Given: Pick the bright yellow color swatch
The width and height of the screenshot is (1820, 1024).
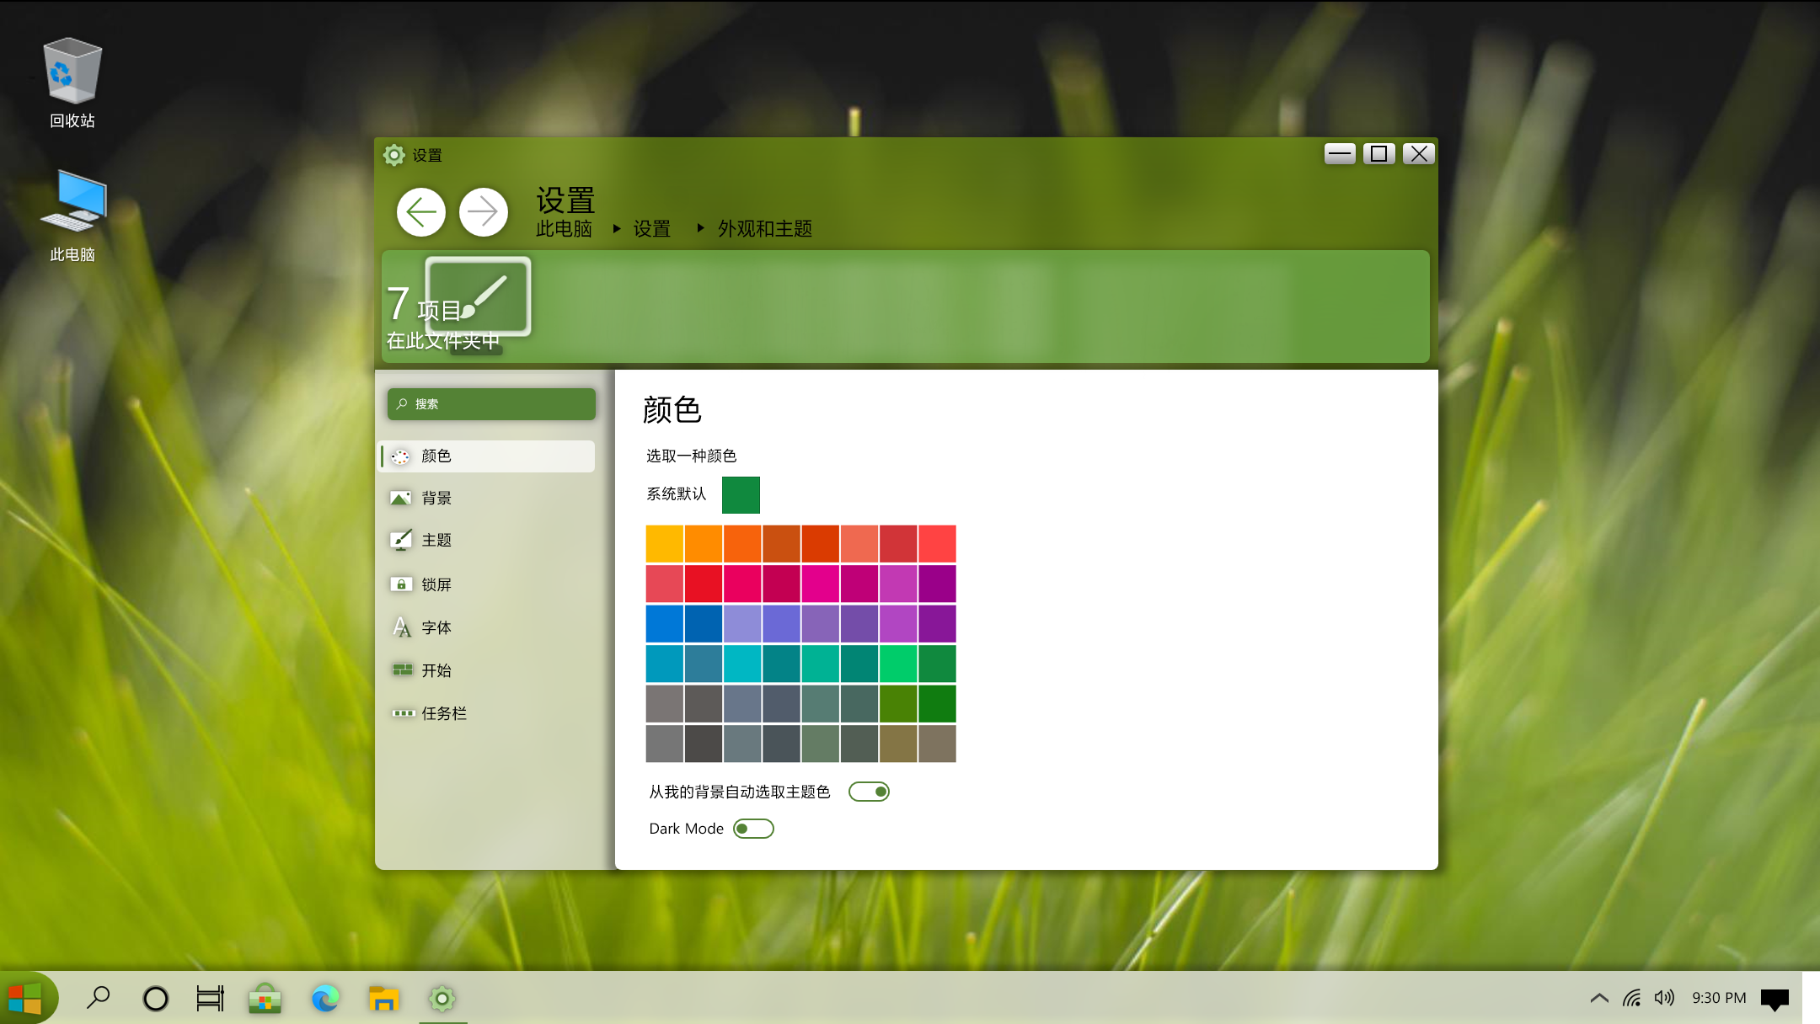Looking at the screenshot, I should [x=664, y=544].
